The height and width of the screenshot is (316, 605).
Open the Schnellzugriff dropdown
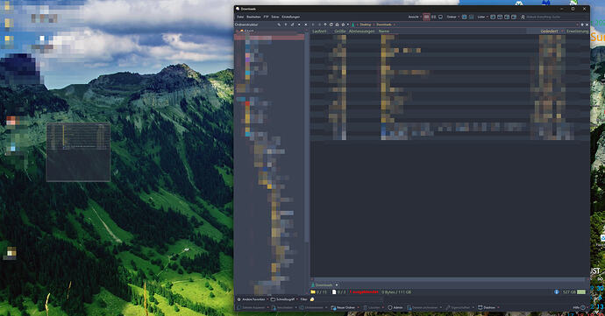(x=285, y=299)
